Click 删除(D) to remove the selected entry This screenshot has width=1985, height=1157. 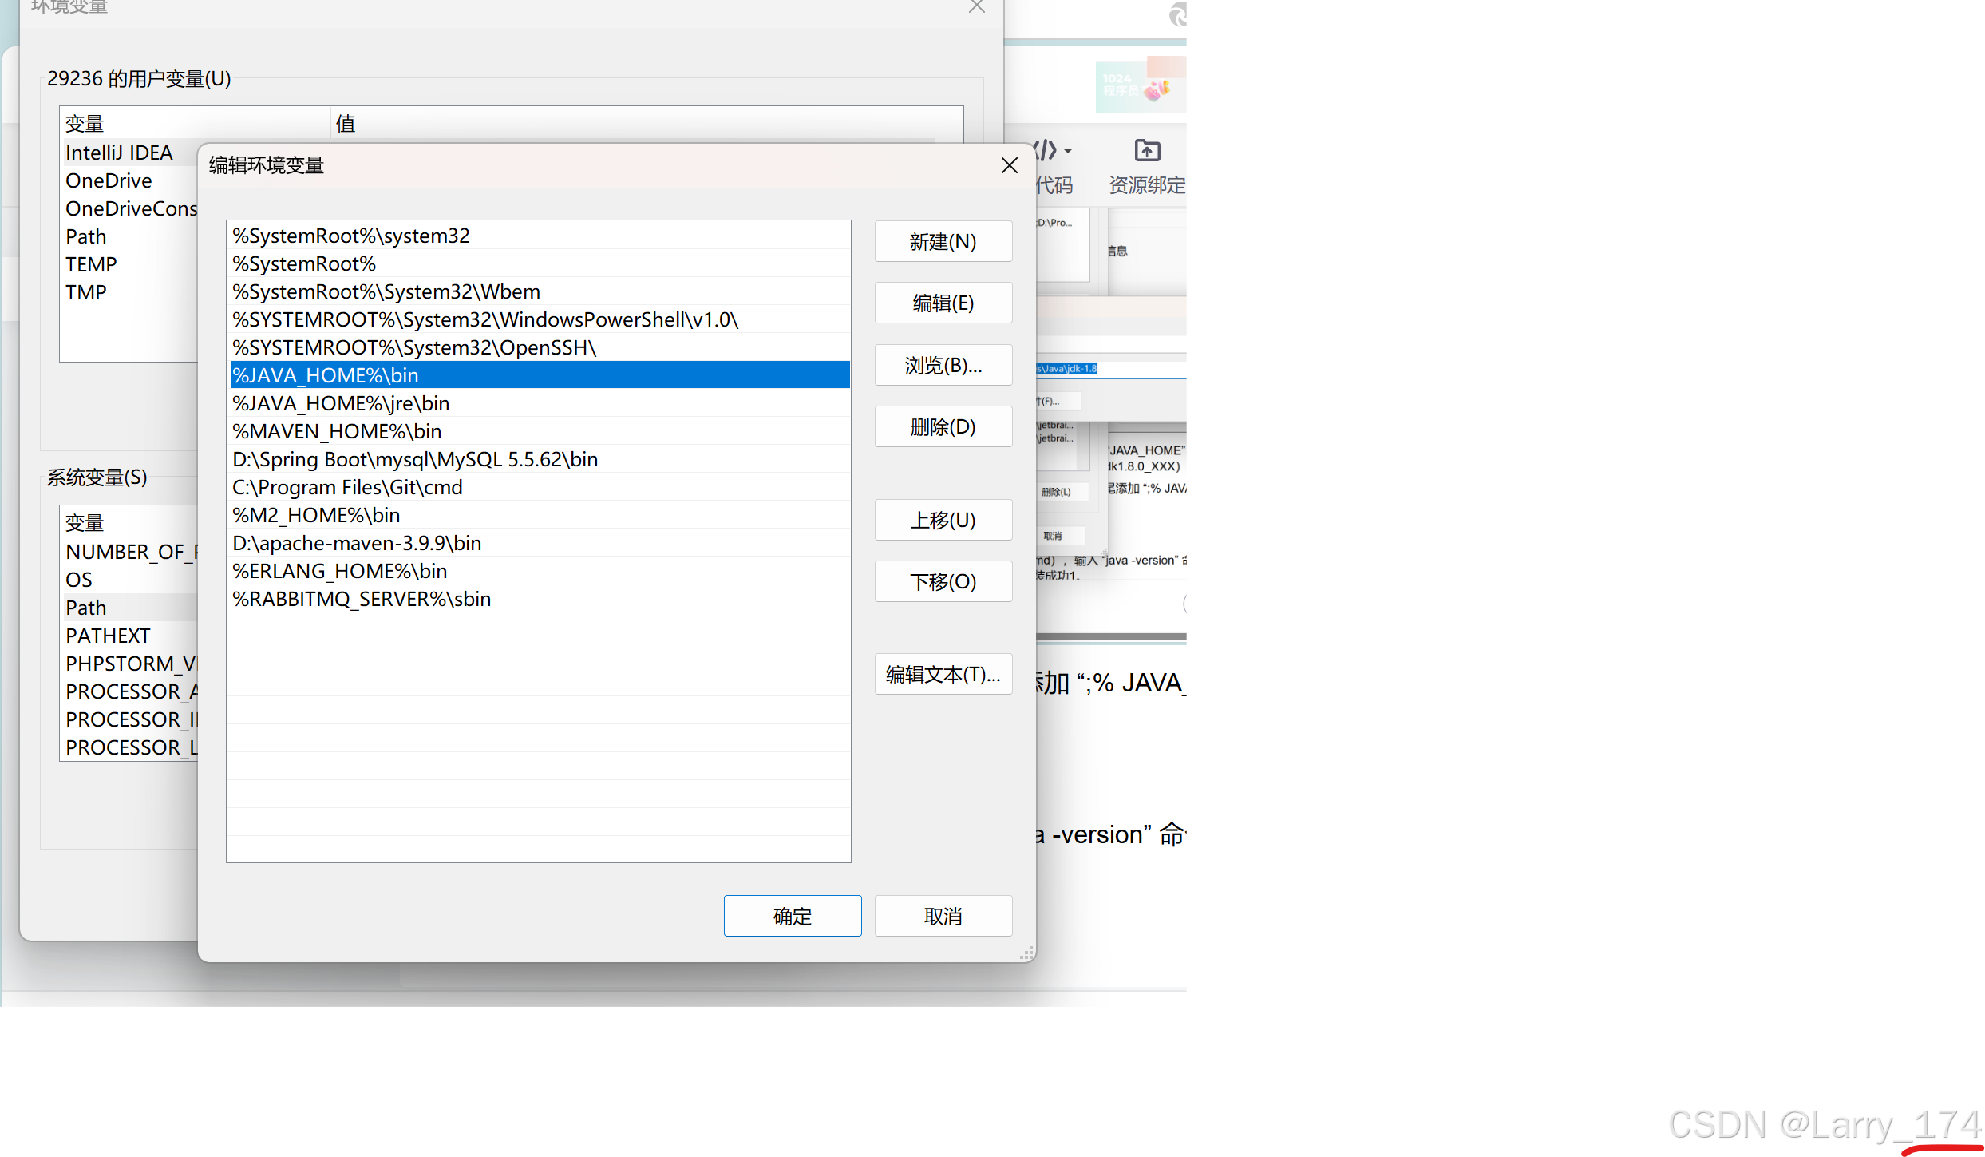[x=943, y=426]
